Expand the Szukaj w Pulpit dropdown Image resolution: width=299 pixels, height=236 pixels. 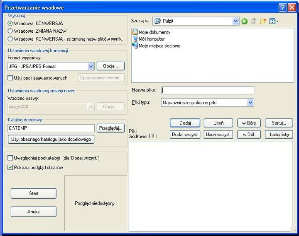(x=235, y=21)
